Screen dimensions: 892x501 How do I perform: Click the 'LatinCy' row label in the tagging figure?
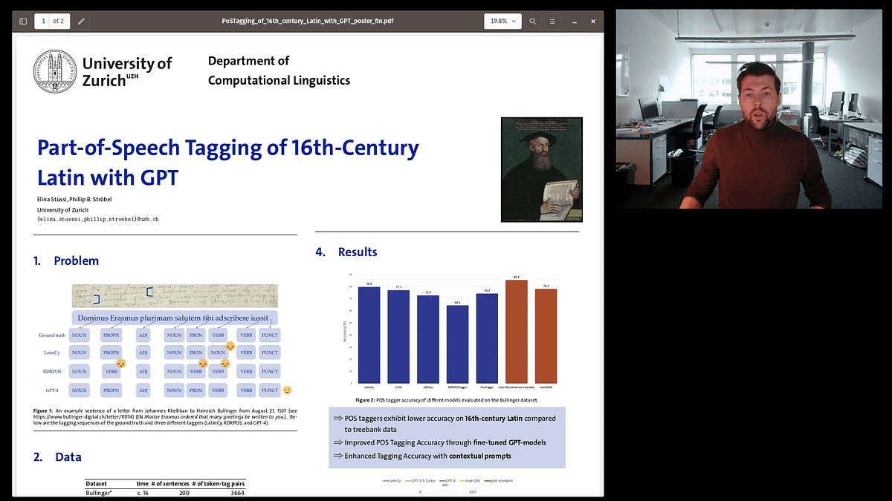[x=52, y=353]
